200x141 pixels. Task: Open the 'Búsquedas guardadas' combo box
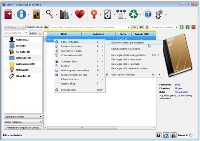tap(164, 27)
